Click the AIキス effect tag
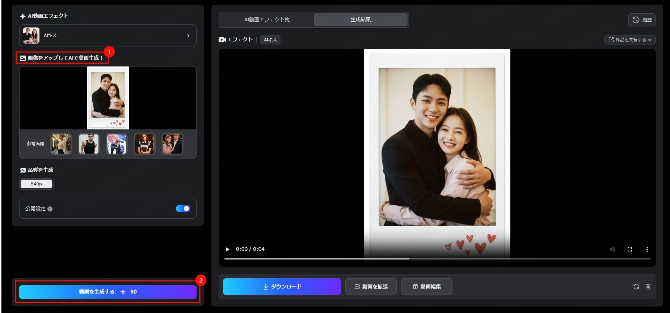This screenshot has height=313, width=670. coord(270,40)
